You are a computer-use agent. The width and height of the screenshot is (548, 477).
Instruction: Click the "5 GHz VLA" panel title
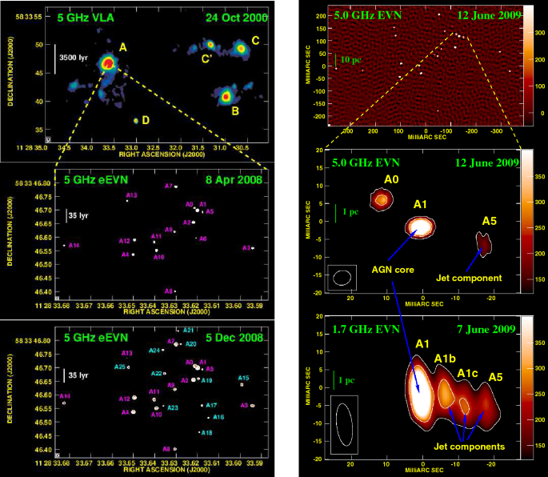click(x=86, y=18)
